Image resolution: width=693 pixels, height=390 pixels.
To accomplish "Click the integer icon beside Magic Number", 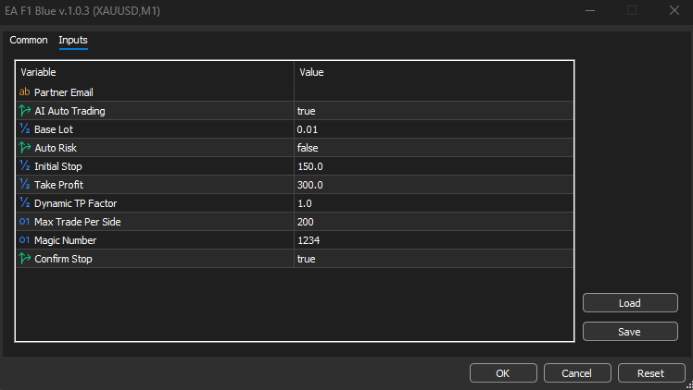I will click(x=24, y=240).
